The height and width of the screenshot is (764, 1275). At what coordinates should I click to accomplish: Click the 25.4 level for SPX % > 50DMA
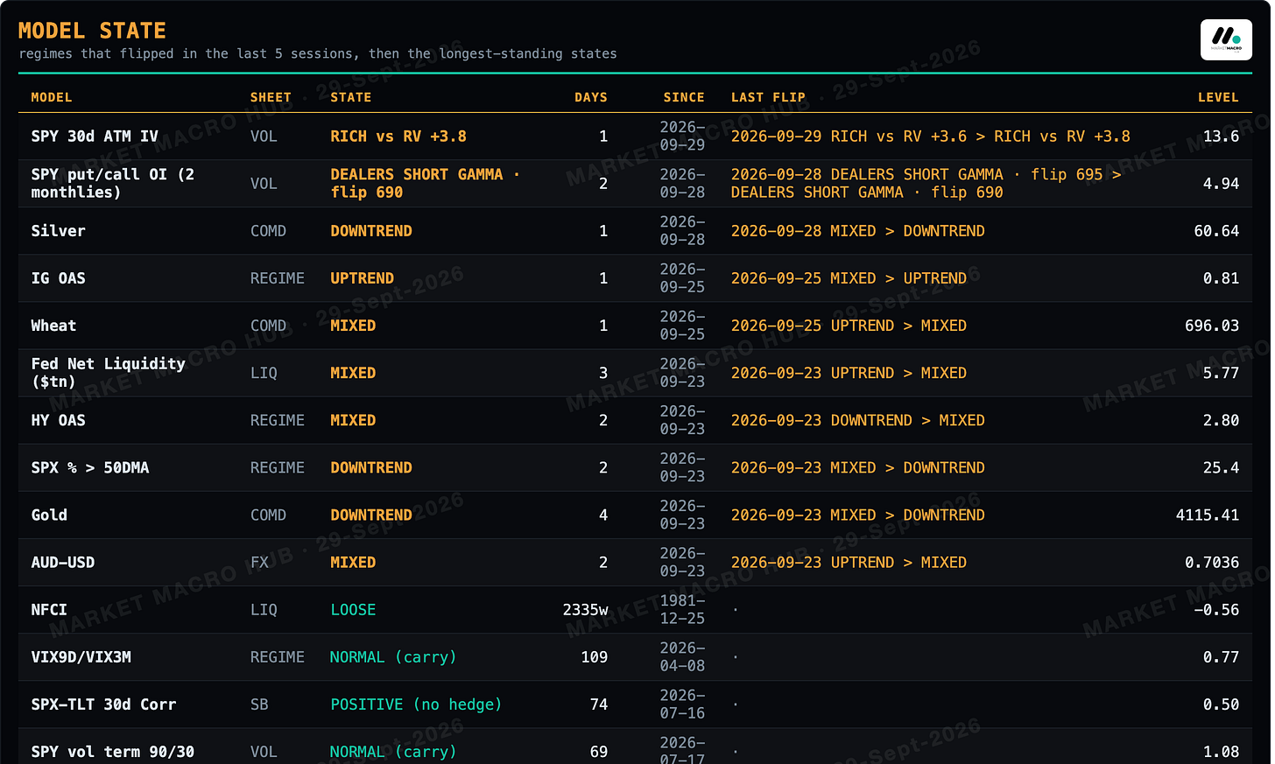[x=1221, y=467]
